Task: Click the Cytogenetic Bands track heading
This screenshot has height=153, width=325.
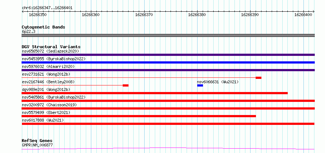Action: [x=43, y=27]
